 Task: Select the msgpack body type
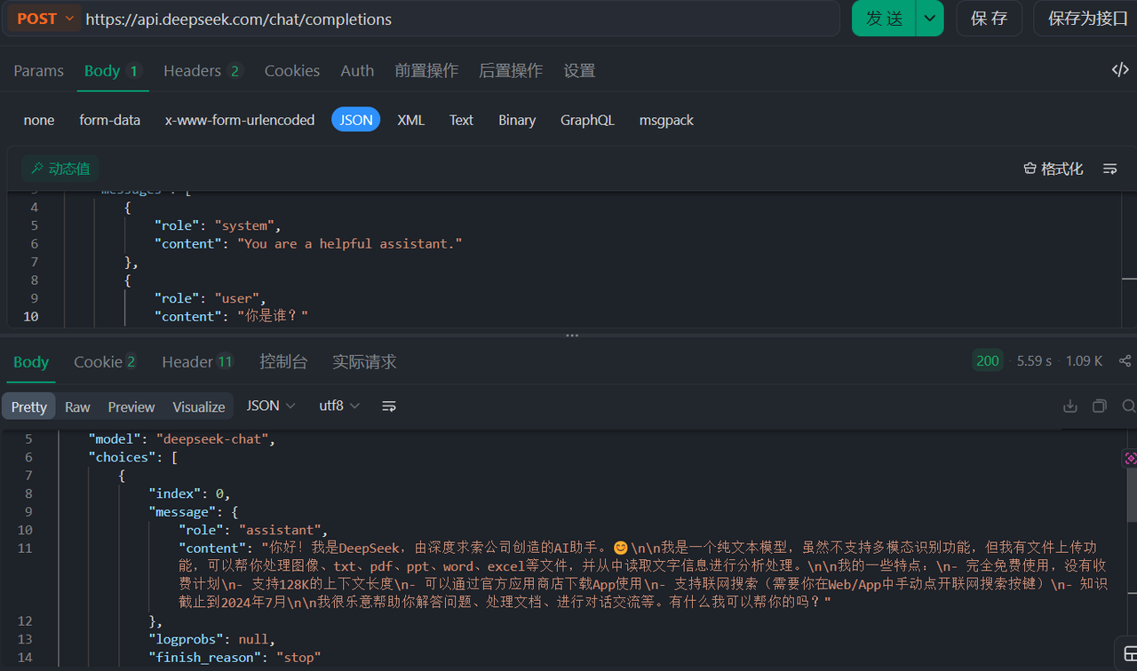pyautogui.click(x=666, y=120)
